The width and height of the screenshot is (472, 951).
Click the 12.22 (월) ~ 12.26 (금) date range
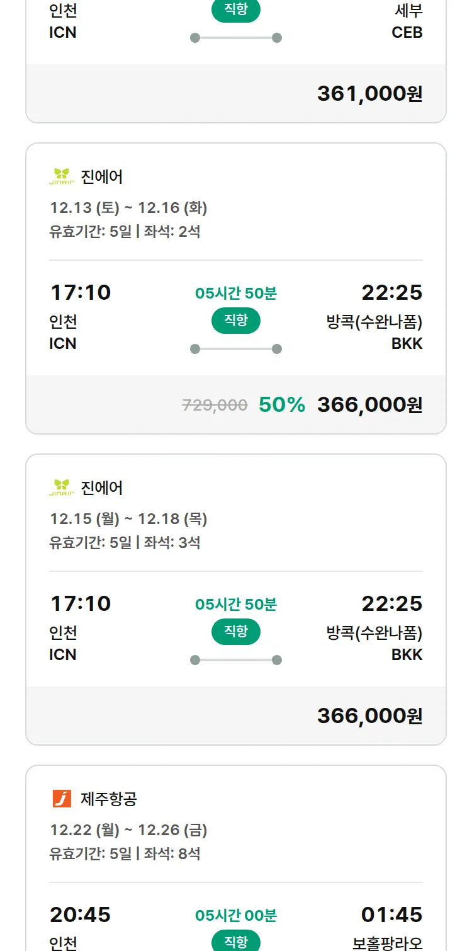point(128,830)
